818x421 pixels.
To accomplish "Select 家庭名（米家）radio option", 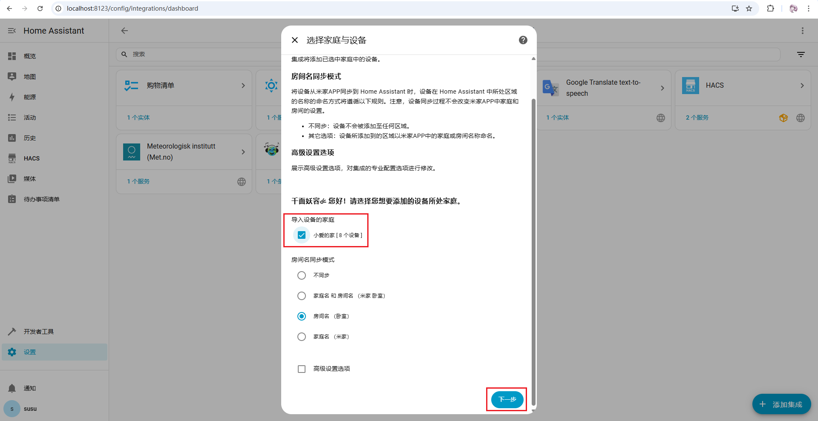I will 302,337.
